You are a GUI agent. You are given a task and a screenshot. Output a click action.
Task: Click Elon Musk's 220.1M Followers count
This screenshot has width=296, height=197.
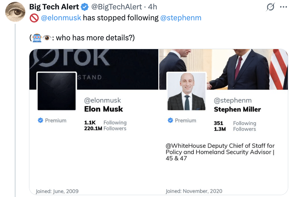click(105, 128)
